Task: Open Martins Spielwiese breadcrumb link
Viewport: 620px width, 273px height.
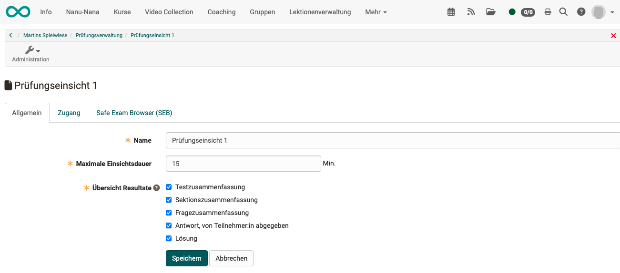Action: click(x=45, y=36)
